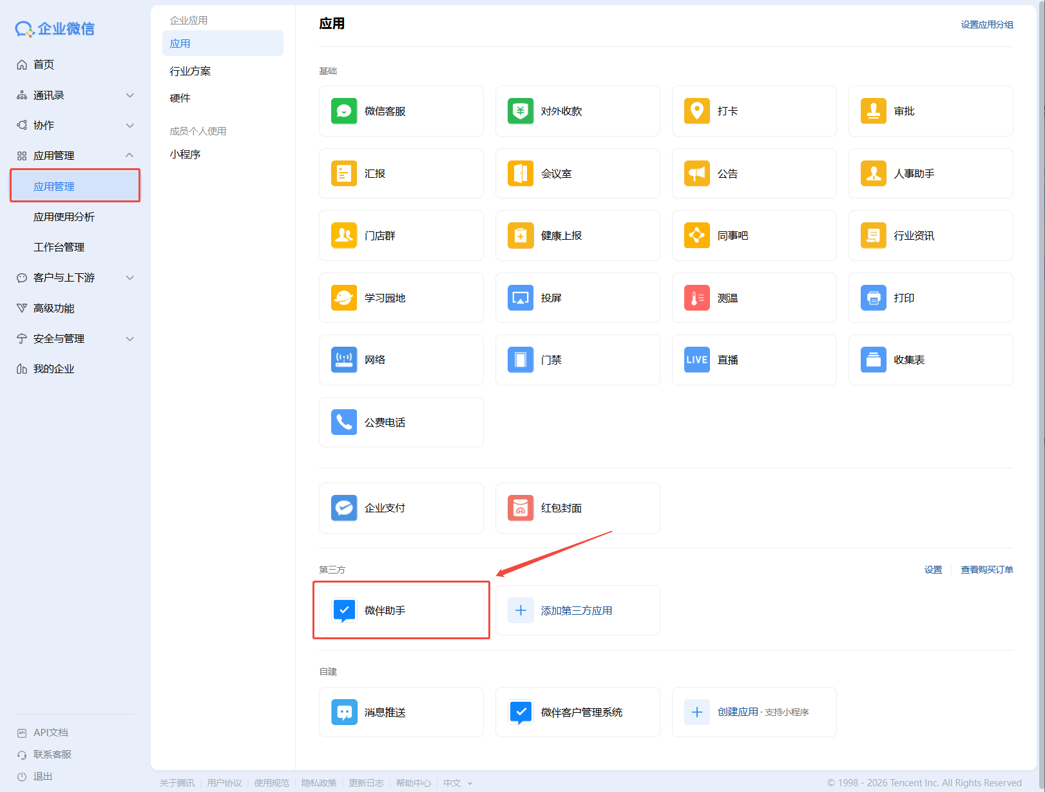
Task: Open the 人事助手 icon
Action: tap(874, 173)
